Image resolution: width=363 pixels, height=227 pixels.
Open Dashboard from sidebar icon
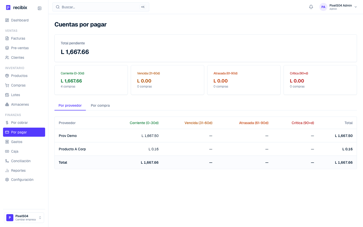7,20
